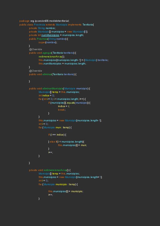Viewport: 160px width, 226px height.
Task: Click the 'eliminar(Territorio territorio)' method signature
Action: (x=59, y=74)
